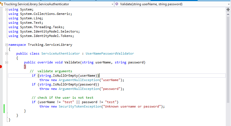Click the "password" string in ArgumentNullException

[x=111, y=89]
